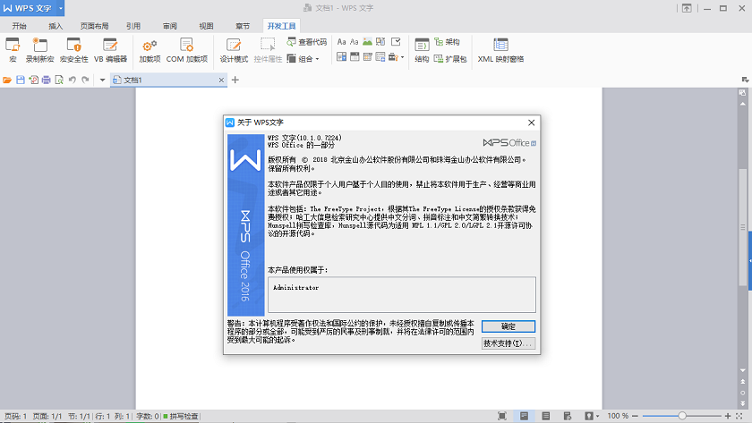Insert a check box content control
This screenshot has height=423, width=752.
click(396, 42)
